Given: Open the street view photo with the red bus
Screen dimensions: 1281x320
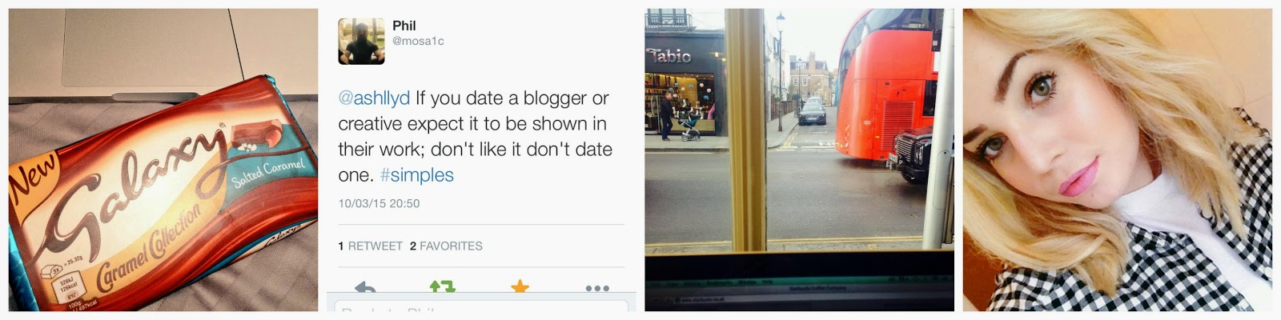Looking at the screenshot, I should click(x=799, y=160).
